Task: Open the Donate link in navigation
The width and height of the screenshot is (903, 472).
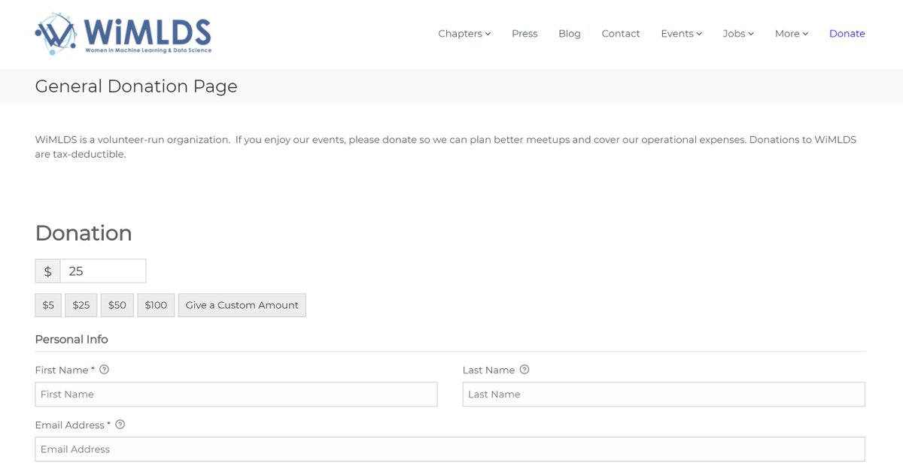Action: tap(847, 34)
